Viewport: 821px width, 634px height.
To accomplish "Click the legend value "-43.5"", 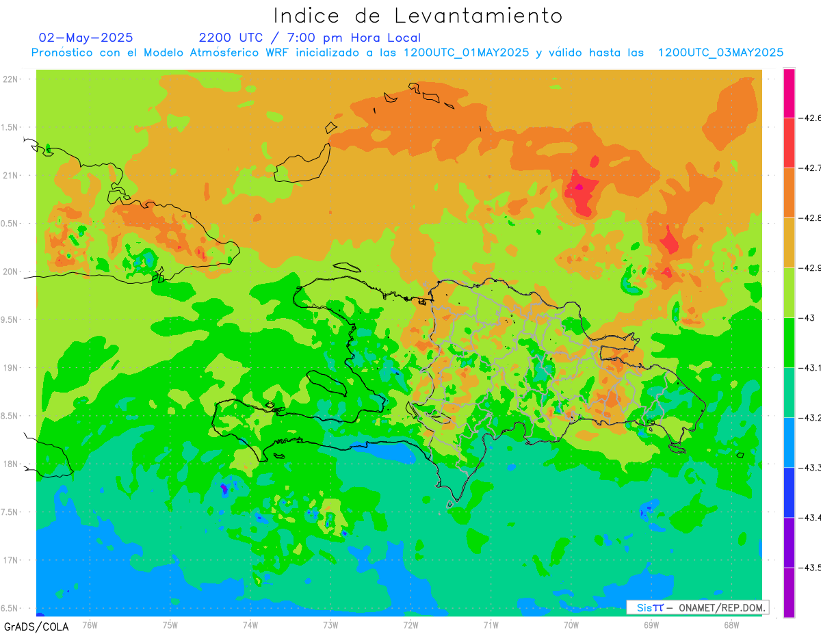I will click(x=810, y=567).
